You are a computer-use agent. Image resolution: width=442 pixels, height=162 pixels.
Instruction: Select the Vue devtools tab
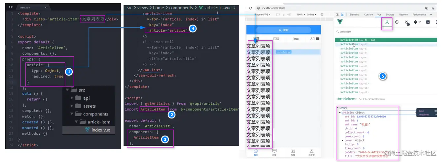[379, 15]
